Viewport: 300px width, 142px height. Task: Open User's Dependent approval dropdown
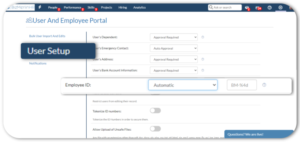(174, 37)
